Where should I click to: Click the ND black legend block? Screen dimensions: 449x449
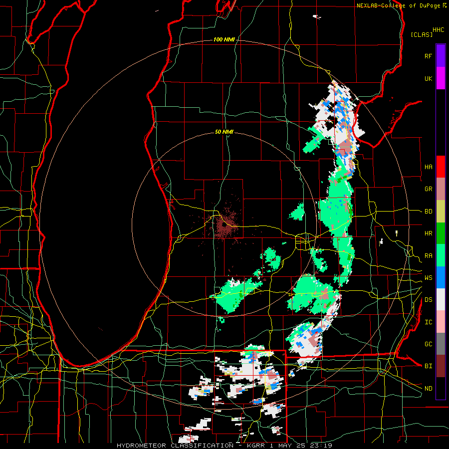(441, 388)
